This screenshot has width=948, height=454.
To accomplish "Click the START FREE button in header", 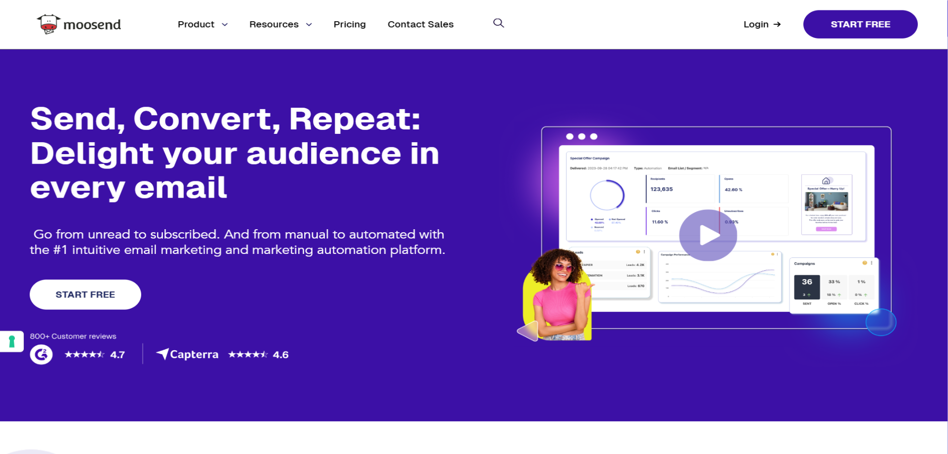I will point(860,24).
